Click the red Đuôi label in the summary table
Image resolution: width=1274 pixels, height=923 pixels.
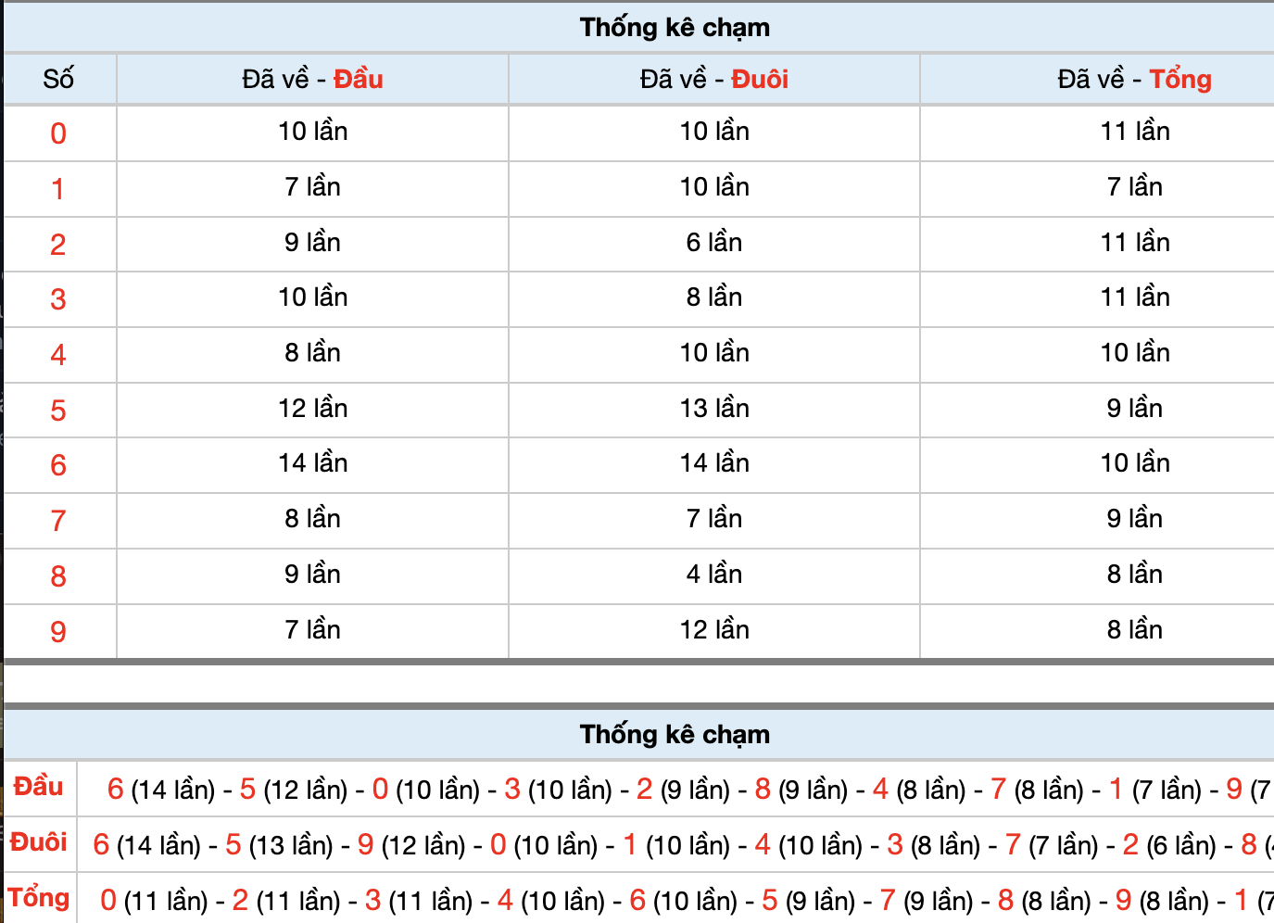(x=39, y=842)
